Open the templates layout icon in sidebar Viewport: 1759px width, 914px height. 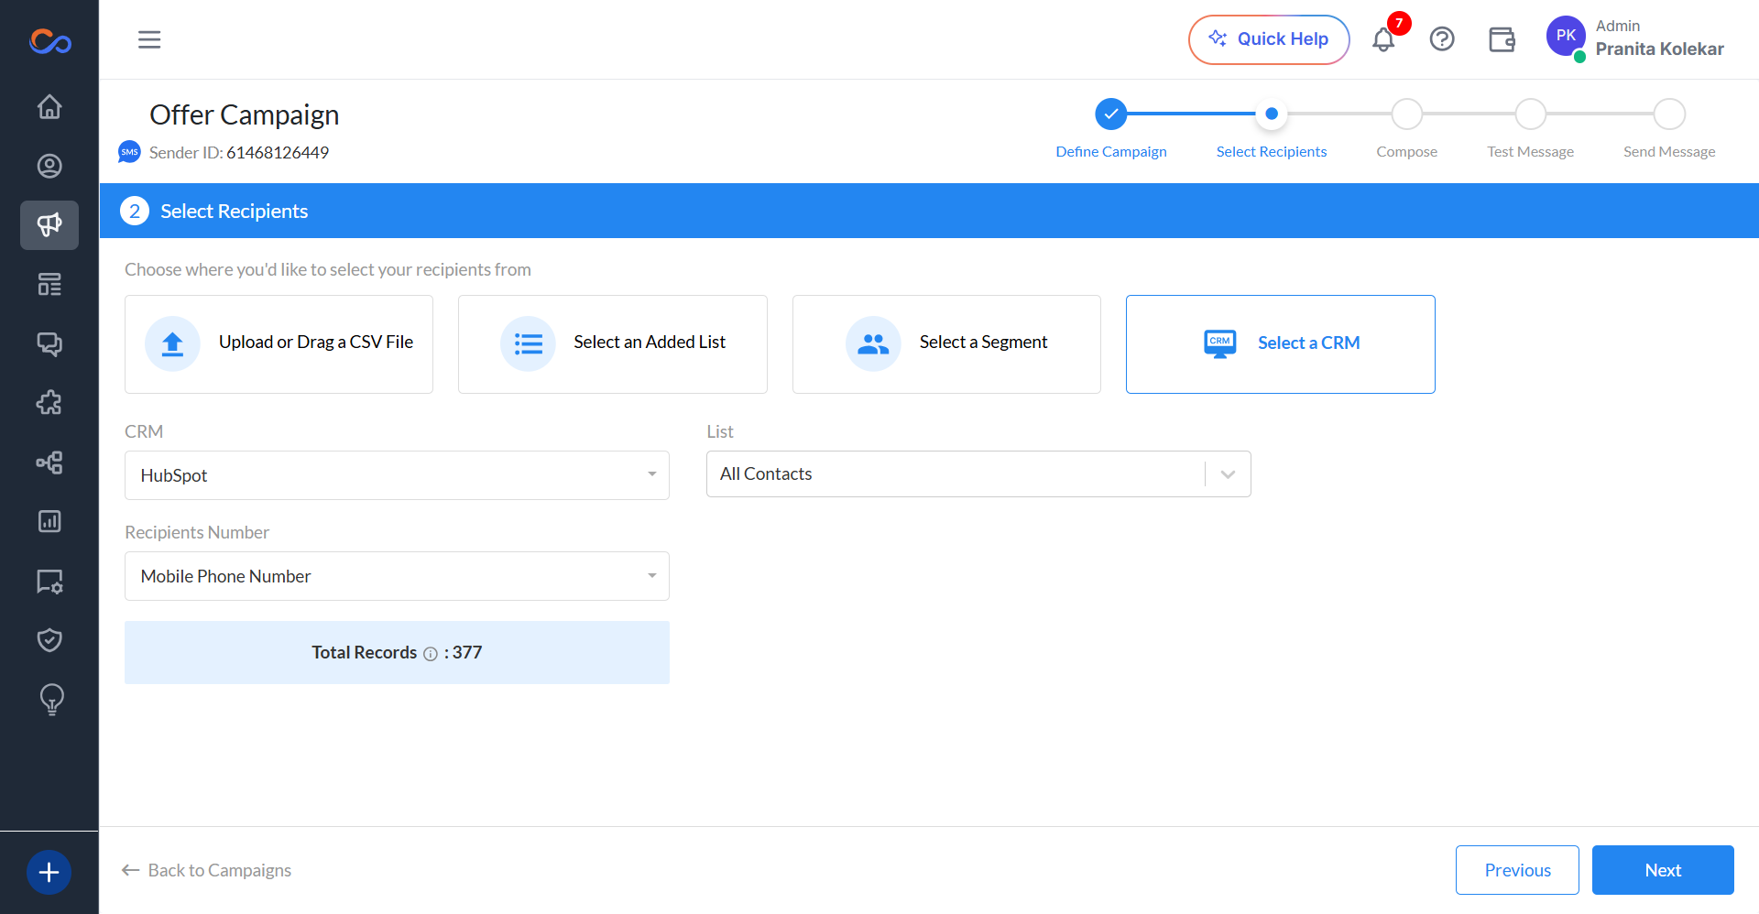(x=49, y=285)
